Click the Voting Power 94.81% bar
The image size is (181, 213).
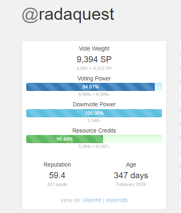click(94, 87)
